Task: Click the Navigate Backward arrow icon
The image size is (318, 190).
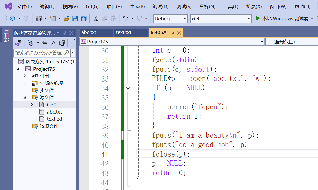Action: click(x=12, y=18)
